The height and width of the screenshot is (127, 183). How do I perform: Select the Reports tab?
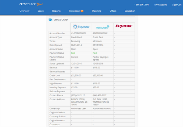(56, 11)
